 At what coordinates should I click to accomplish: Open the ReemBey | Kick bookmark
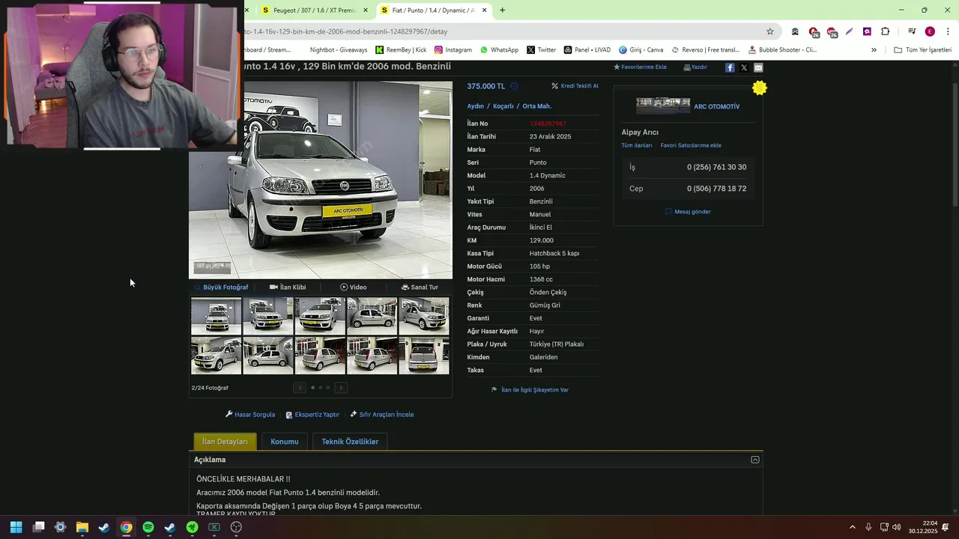[401, 49]
